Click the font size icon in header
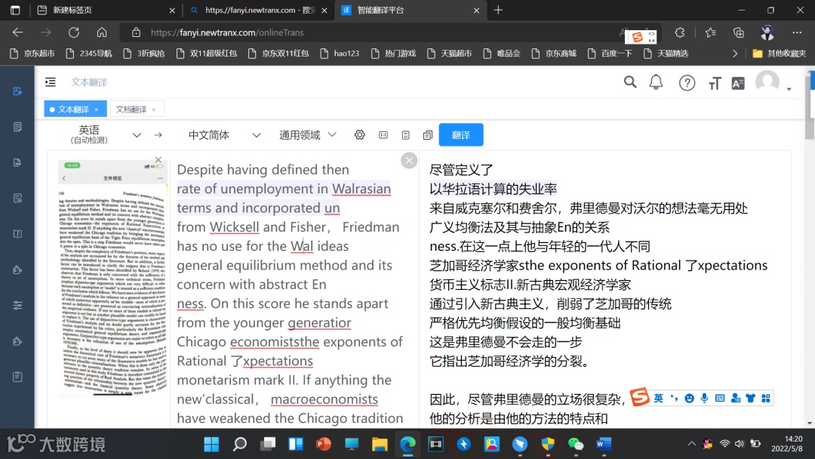The image size is (815, 459). 715,83
